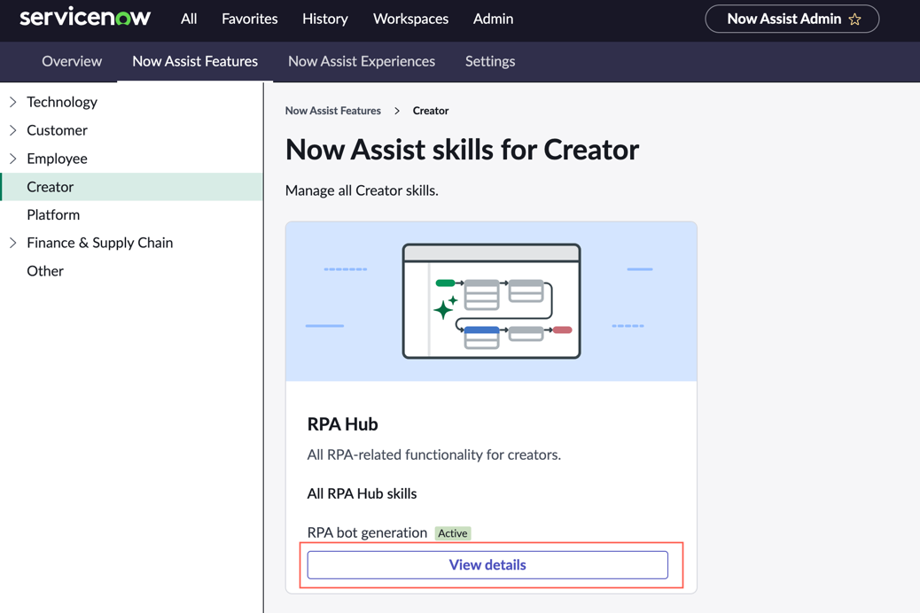Image resolution: width=920 pixels, height=613 pixels.
Task: Click the RPA Hub workflow illustration
Action: coord(492,301)
